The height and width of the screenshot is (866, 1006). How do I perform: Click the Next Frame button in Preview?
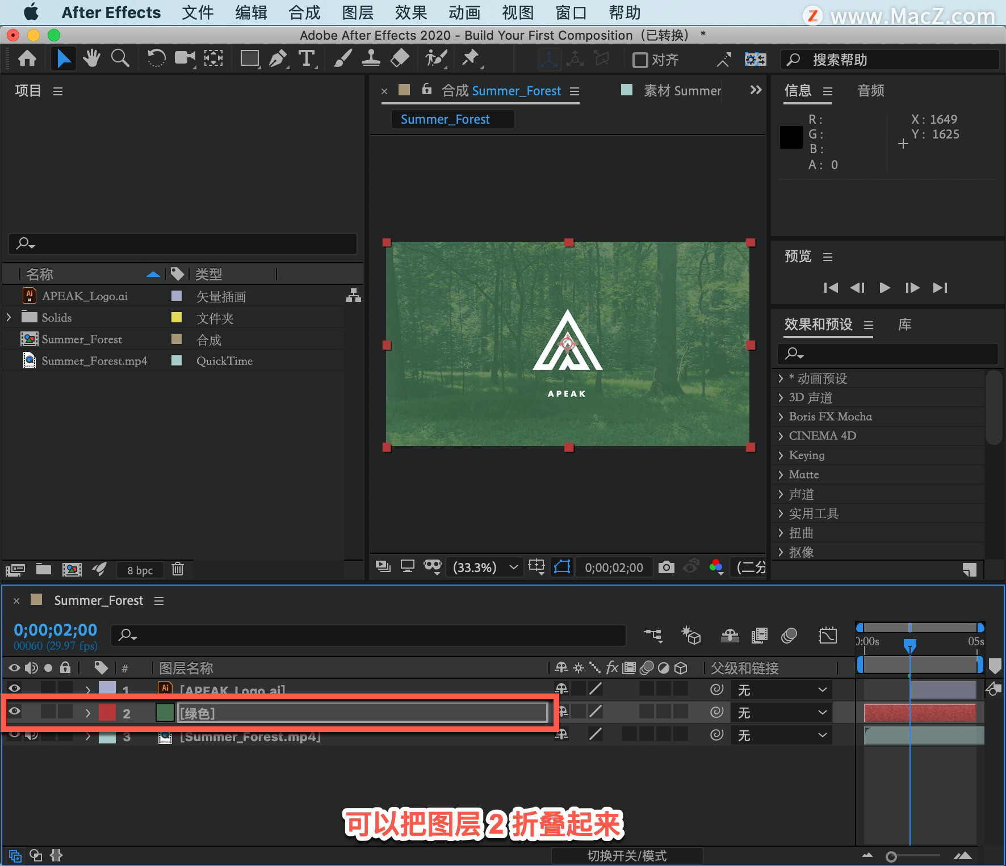pyautogui.click(x=912, y=288)
